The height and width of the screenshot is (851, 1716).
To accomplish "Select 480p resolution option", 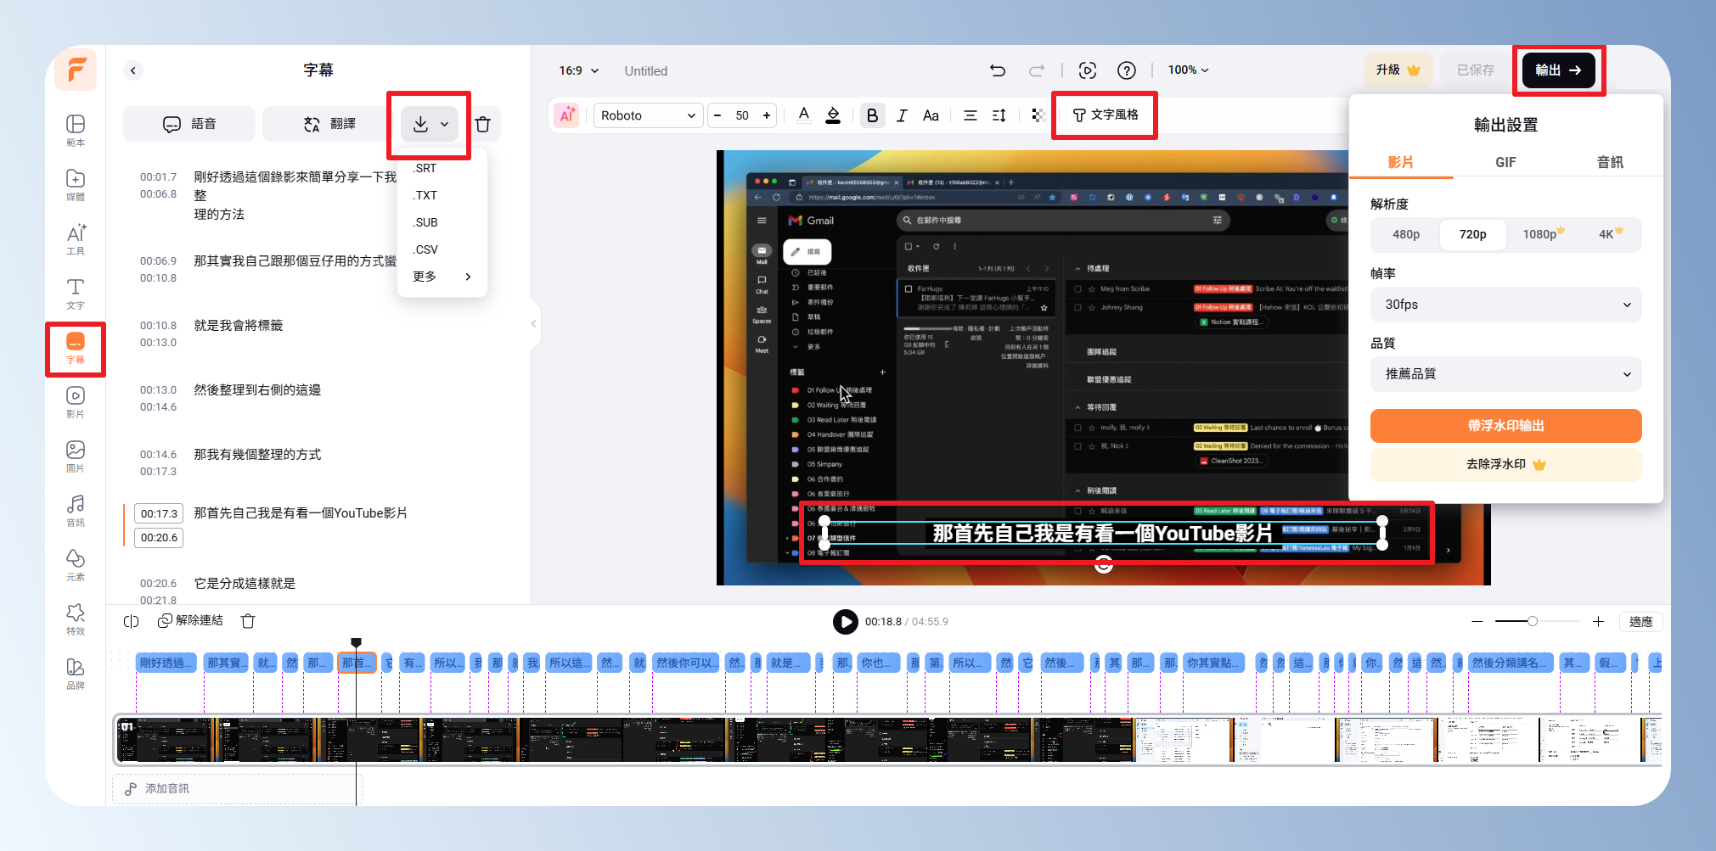I will coord(1405,234).
